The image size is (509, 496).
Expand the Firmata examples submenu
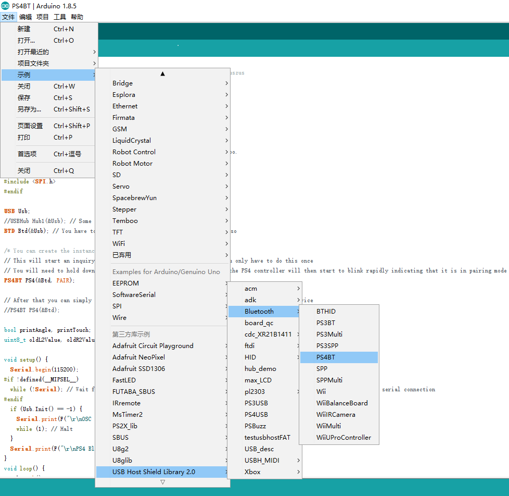point(162,118)
